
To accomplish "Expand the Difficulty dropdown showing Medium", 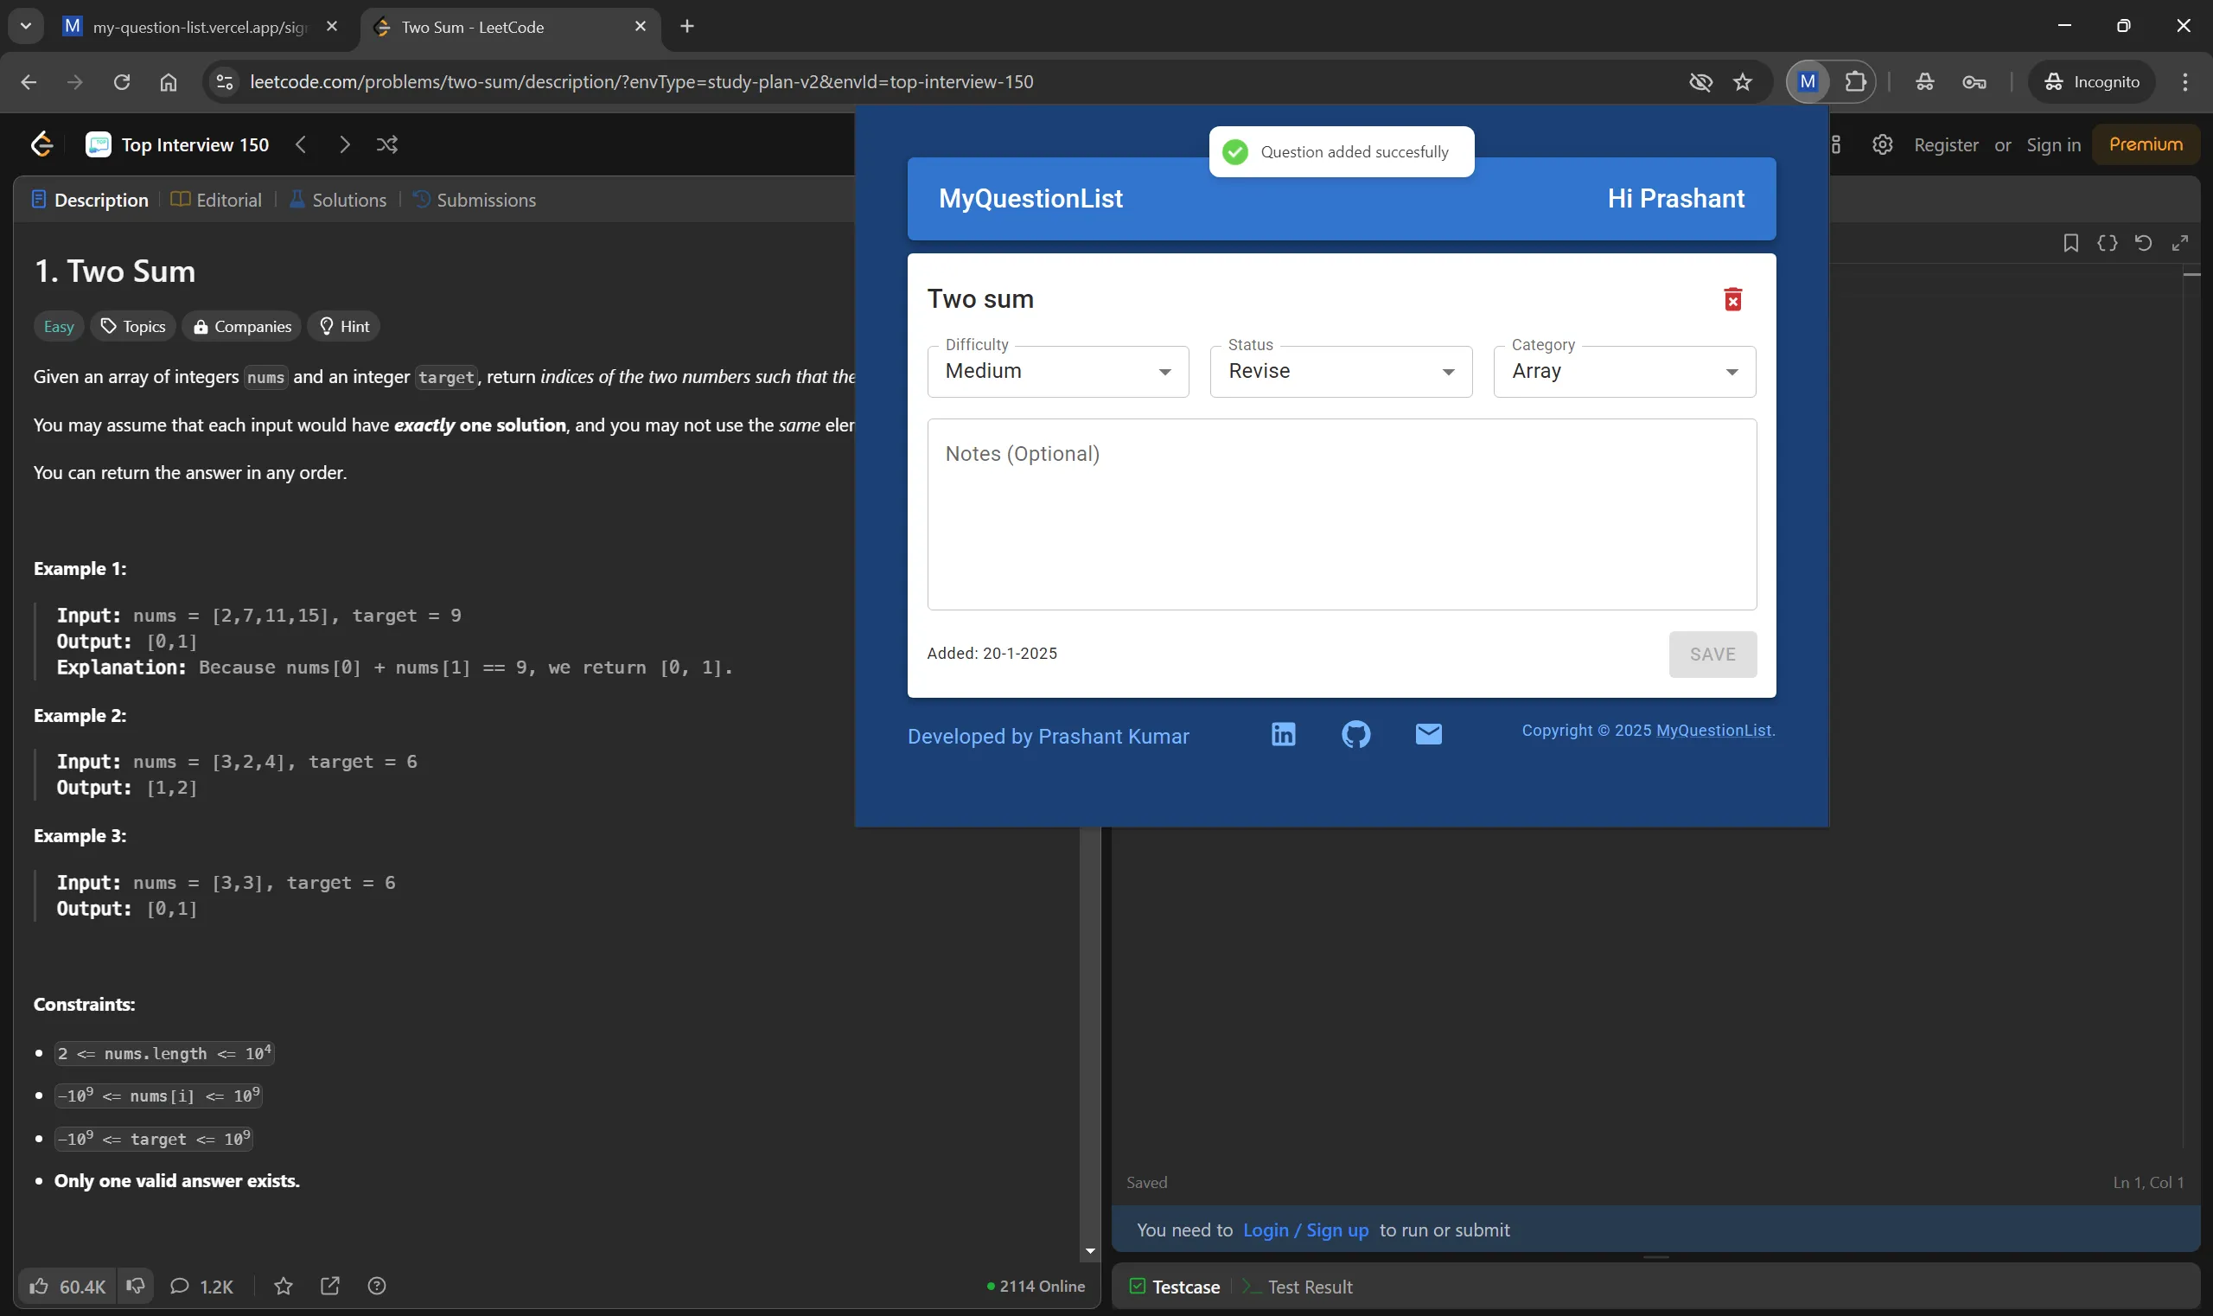I will (1058, 372).
